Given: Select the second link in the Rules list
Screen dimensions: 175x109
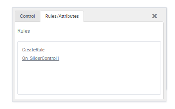Looking at the screenshot, I should 41,58.
